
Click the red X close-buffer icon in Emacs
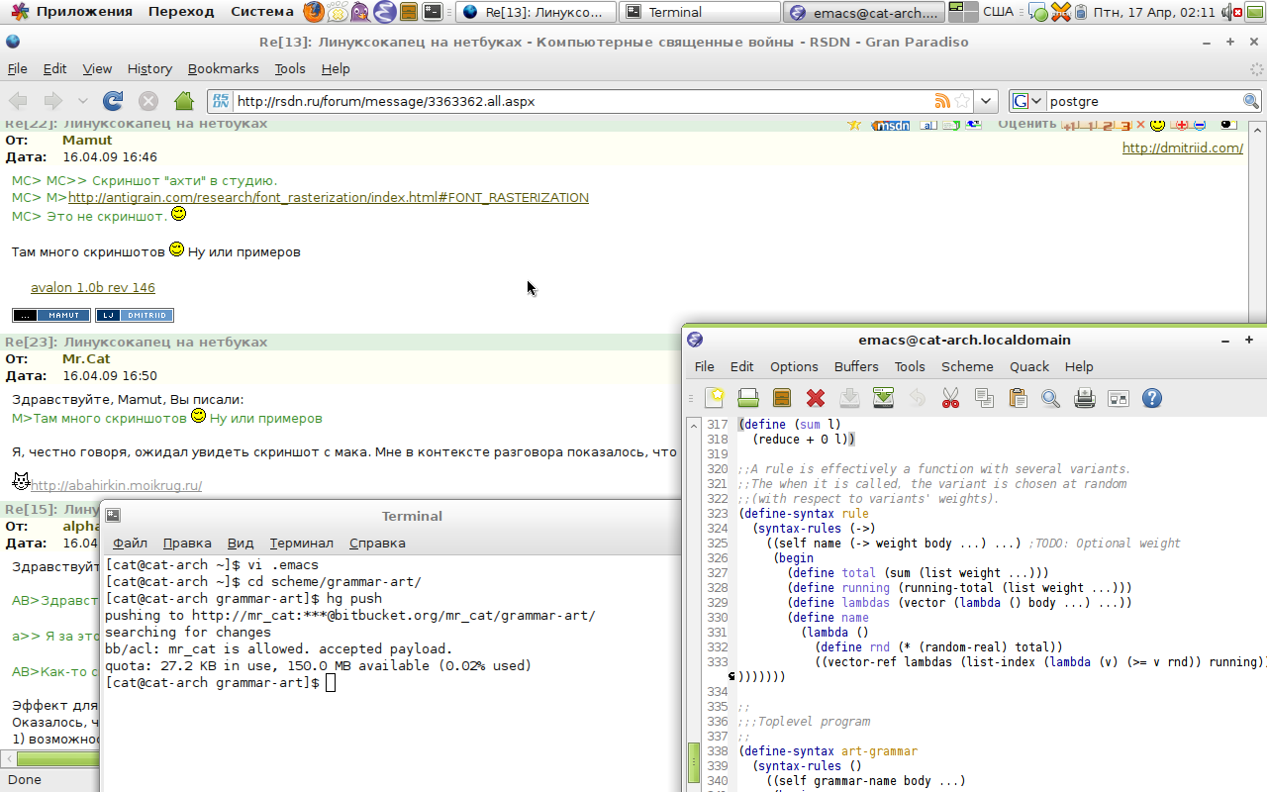click(816, 398)
